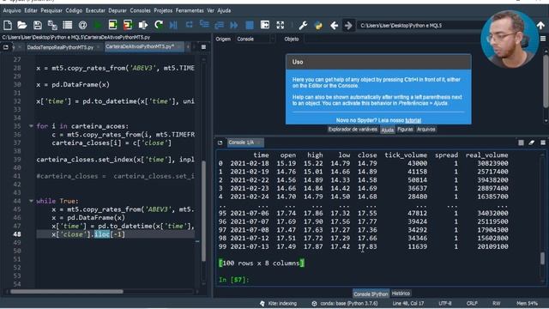
Task: Open the console pane options menu
Action: click(543, 142)
